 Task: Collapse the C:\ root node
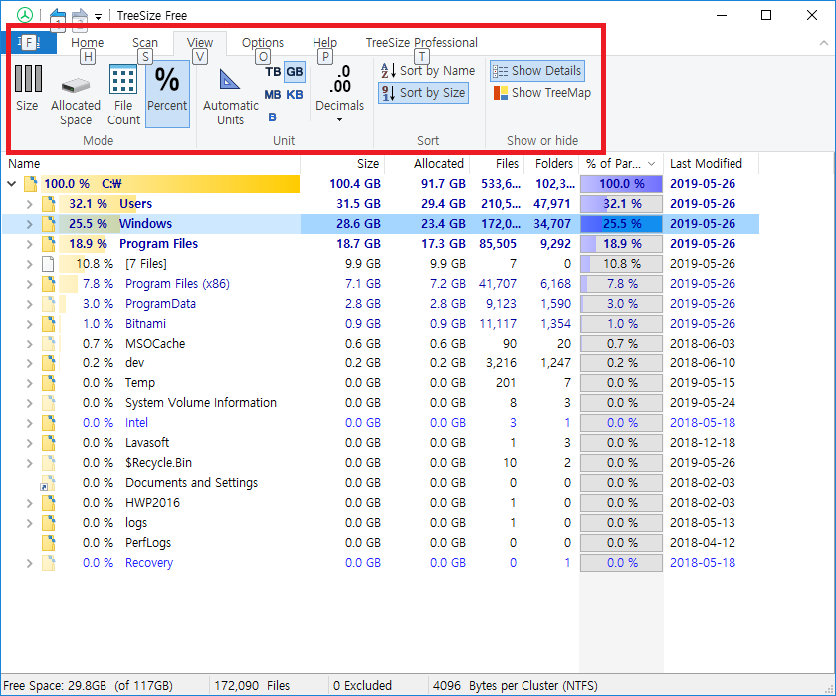click(x=12, y=184)
